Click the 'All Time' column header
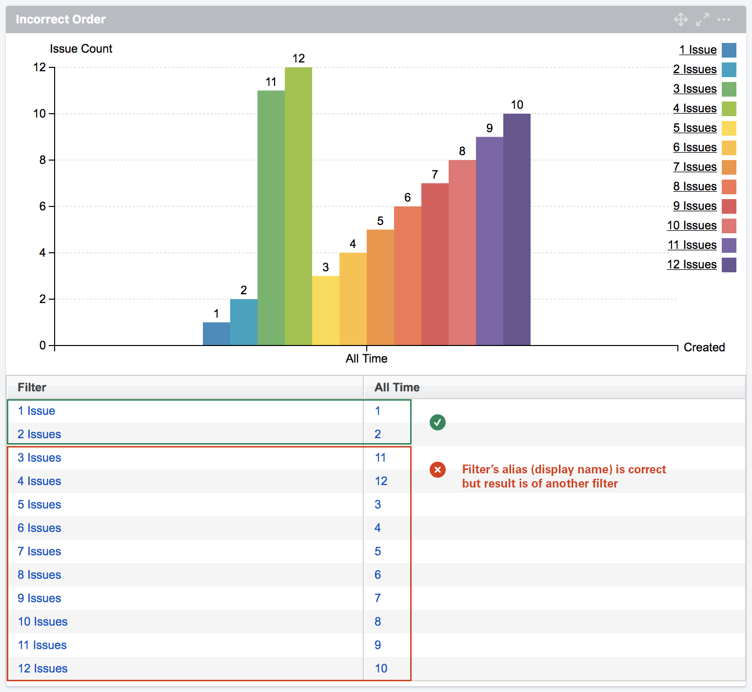The image size is (752, 692). coord(396,387)
